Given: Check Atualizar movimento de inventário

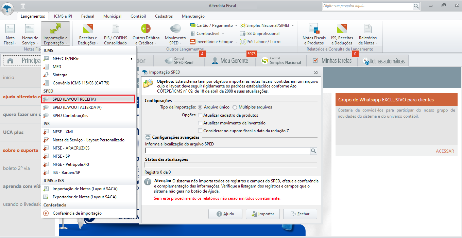Looking at the screenshot, I should [200, 123].
